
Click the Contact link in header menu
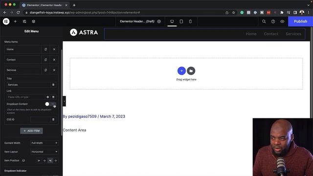(271, 34)
